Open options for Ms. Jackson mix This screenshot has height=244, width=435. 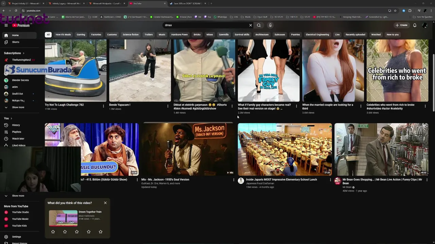[233, 180]
